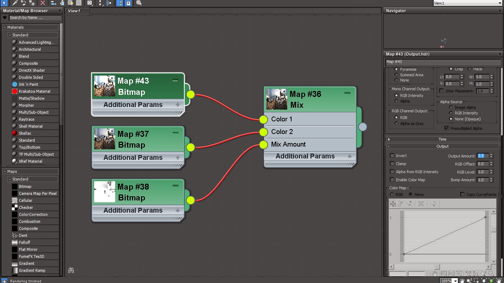504x283 pixels.
Task: Select the Move point tool in Color Map
Action: click(x=393, y=204)
